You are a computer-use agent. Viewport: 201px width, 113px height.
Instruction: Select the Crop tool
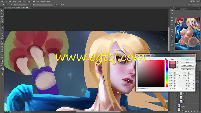[2, 22]
